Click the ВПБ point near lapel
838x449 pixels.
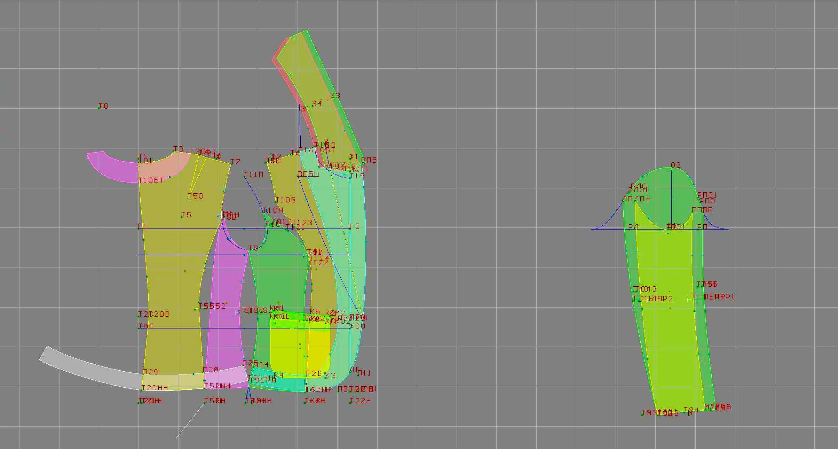362,162
